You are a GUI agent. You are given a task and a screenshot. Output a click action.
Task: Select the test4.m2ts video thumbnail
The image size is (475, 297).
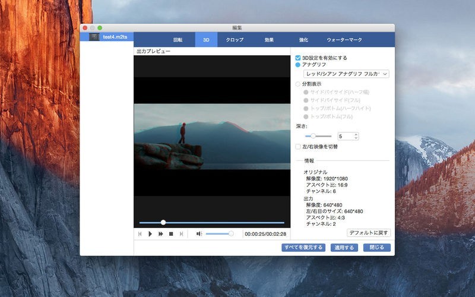click(x=94, y=37)
